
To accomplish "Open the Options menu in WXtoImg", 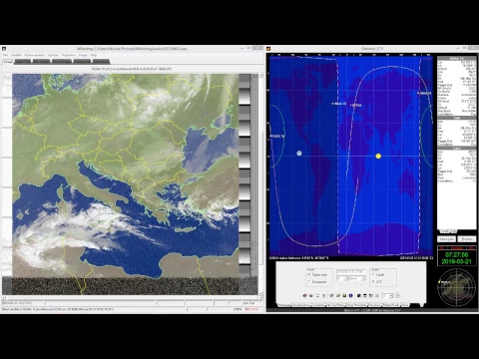I will (53, 55).
